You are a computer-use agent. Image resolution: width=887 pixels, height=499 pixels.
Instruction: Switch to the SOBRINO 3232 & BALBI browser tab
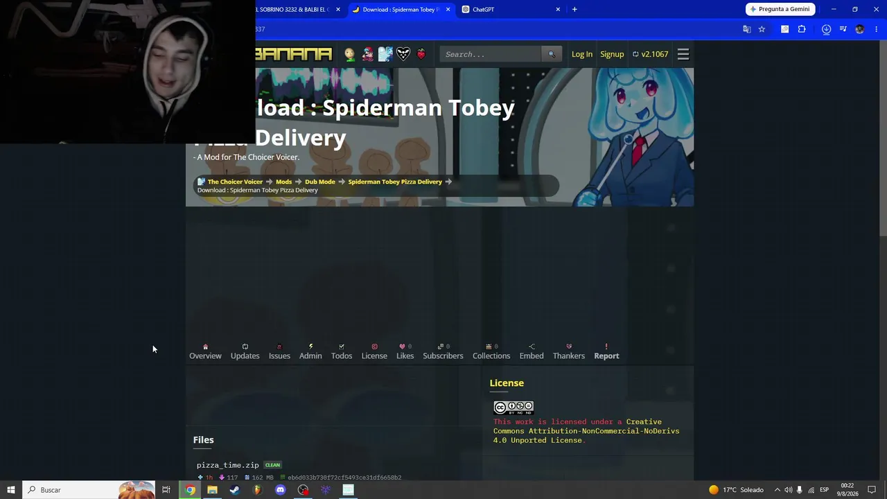point(297,10)
